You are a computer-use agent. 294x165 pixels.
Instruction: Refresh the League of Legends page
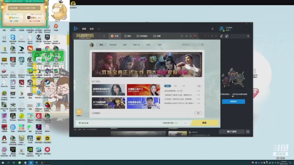[x=104, y=36]
